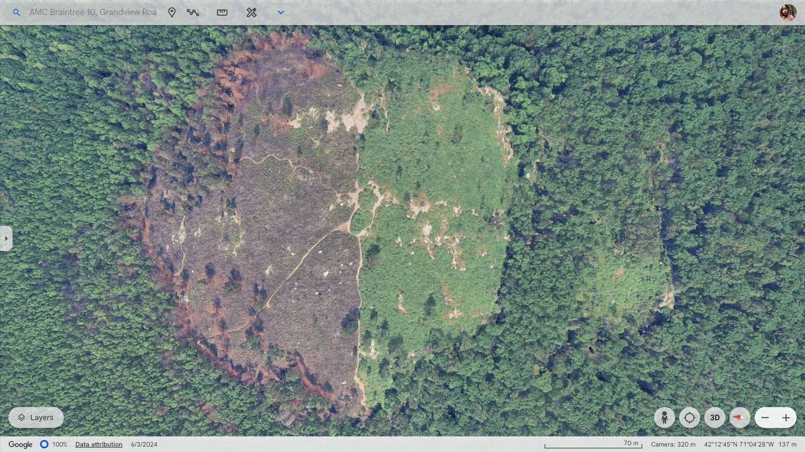Open the Data attribution link
Viewport: 805px width, 452px height.
coord(99,444)
